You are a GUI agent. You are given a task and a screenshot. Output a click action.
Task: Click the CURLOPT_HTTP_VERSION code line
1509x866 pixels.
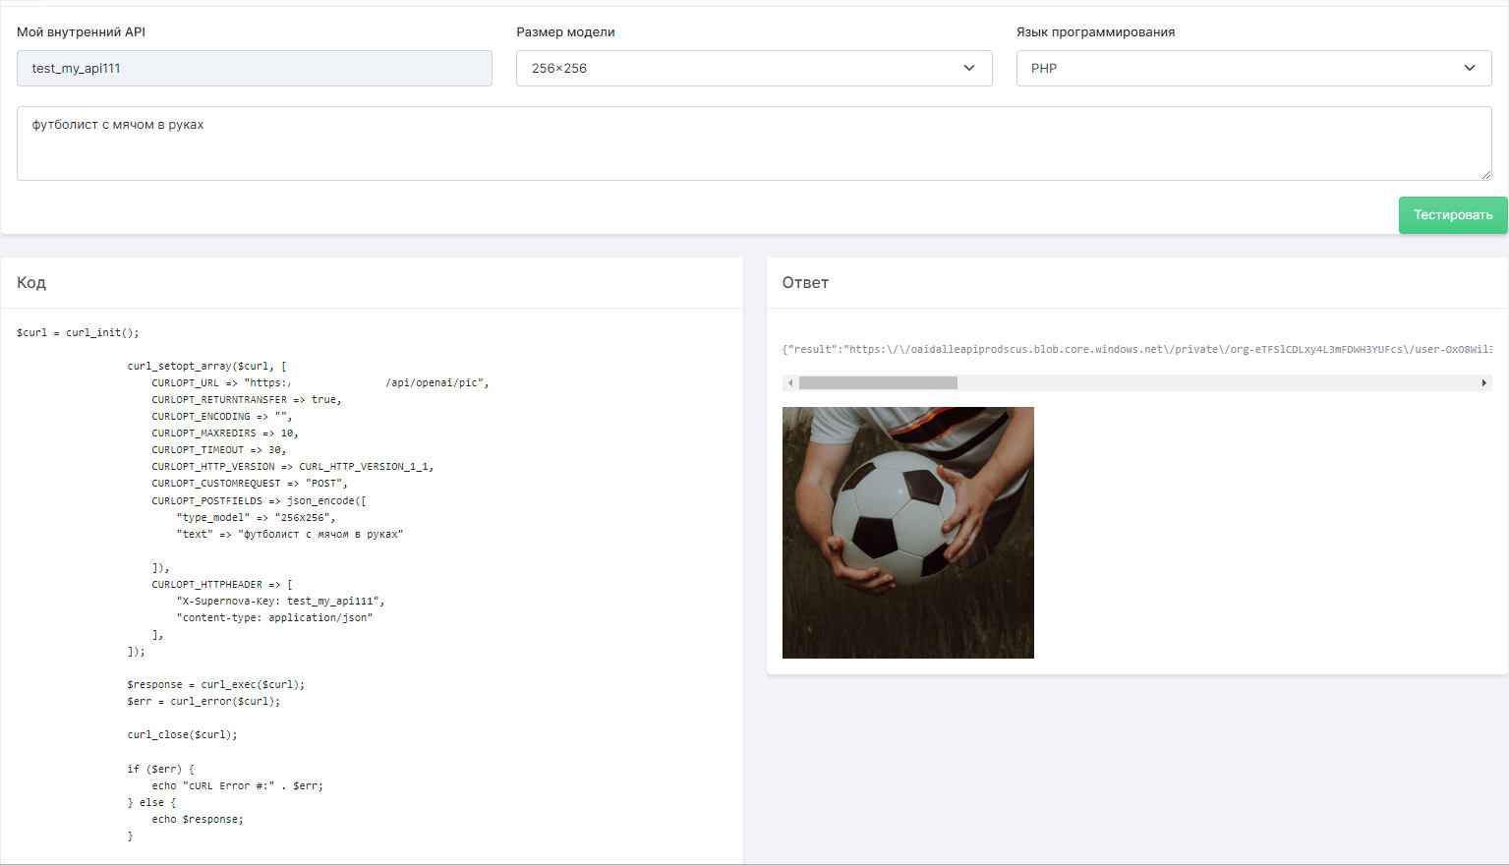tap(293, 467)
